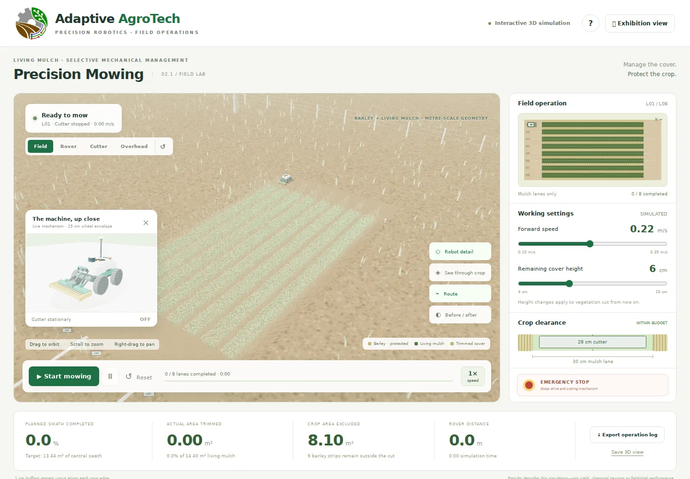Toggle the Robot detail overlay
Image resolution: width=690 pixels, height=479 pixels.
coord(460,251)
